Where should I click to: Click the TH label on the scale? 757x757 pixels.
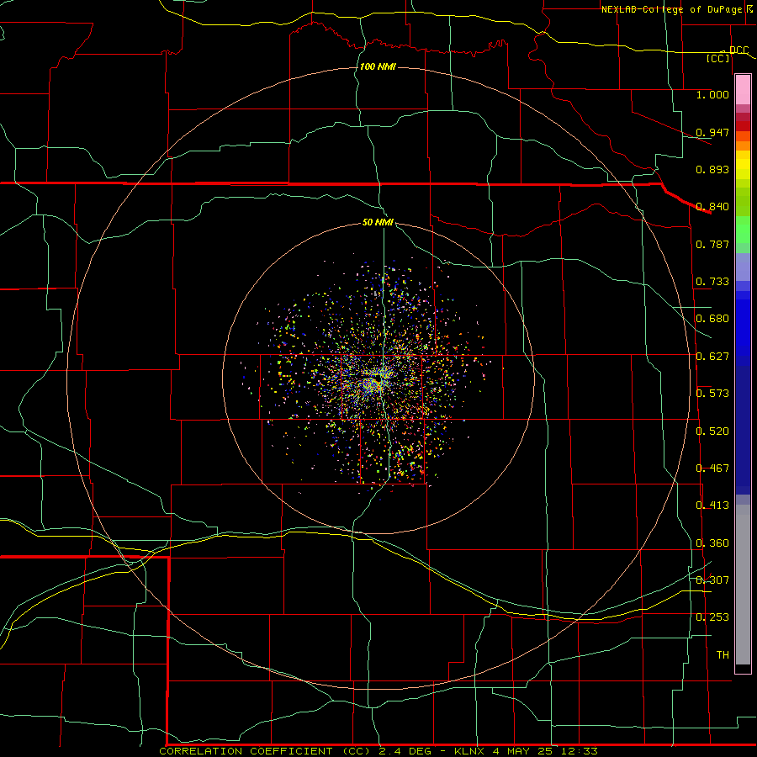point(723,655)
